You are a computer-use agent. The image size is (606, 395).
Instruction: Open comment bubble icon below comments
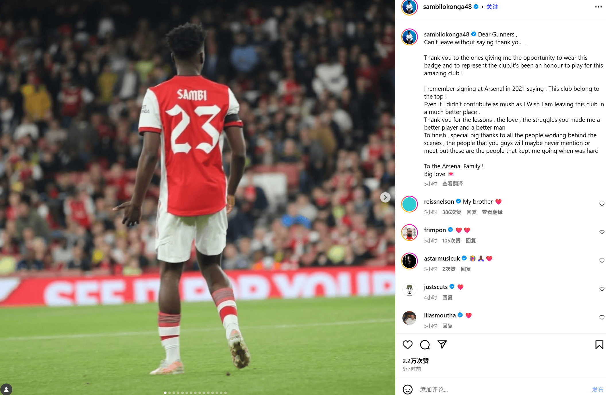pos(425,344)
